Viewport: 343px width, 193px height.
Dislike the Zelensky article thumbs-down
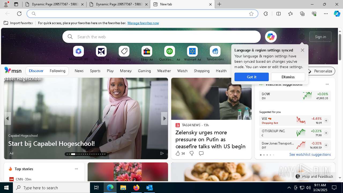point(192,153)
